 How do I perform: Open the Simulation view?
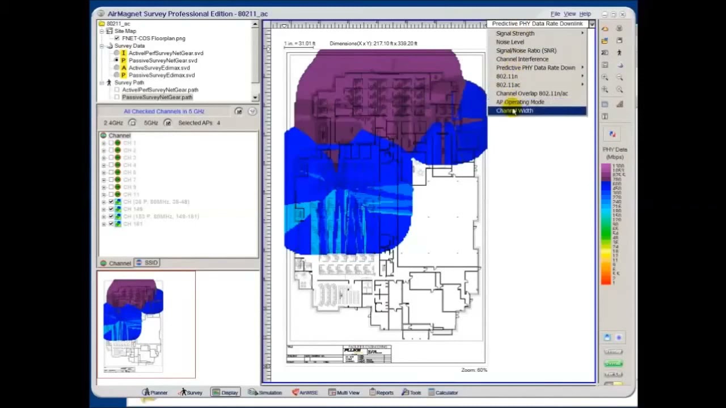tap(265, 392)
